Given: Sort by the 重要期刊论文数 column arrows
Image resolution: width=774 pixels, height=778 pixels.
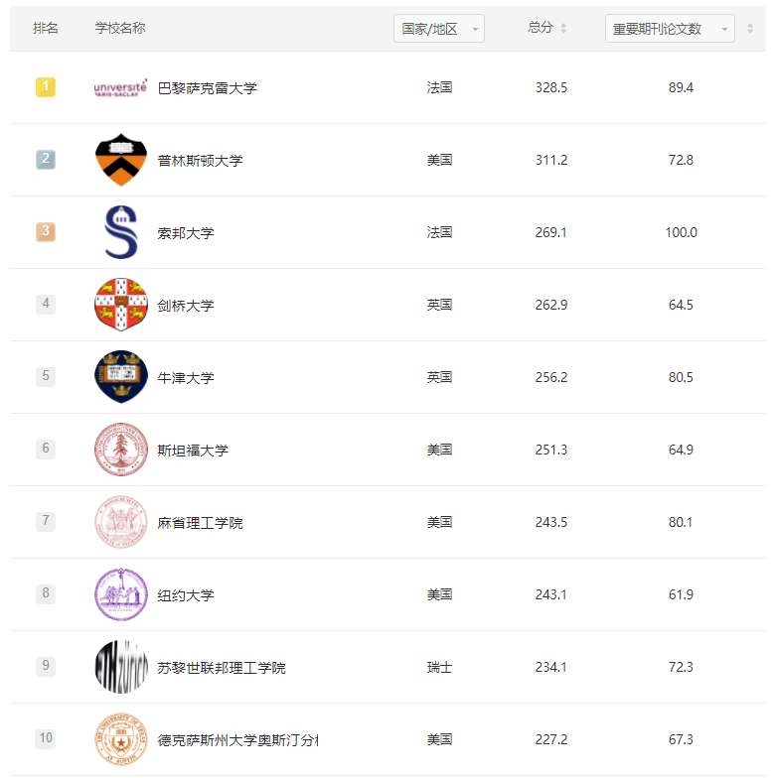Looking at the screenshot, I should (750, 29).
